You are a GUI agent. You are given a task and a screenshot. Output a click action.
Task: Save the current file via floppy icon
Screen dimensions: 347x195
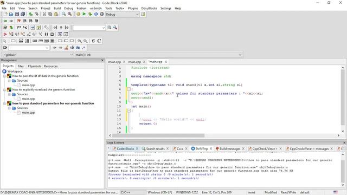click(17, 14)
